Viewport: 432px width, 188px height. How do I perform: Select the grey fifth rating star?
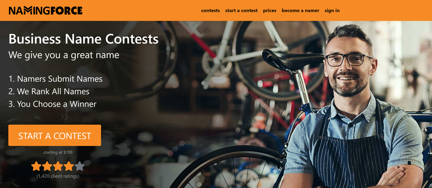coord(80,166)
